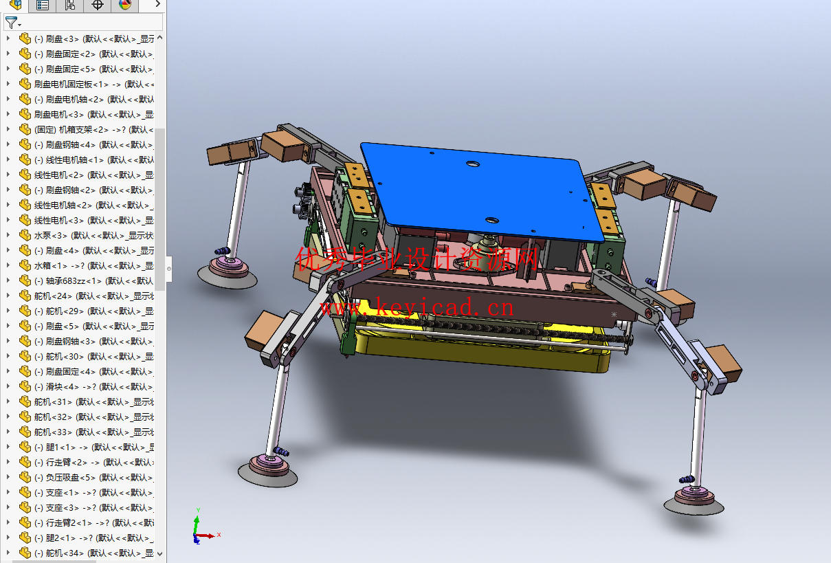Open the ConfigurationManager tab
This screenshot has height=563, width=831.
70,5
